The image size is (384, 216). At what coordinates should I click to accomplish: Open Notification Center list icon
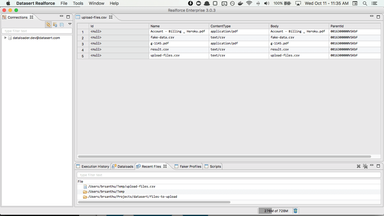point(375,3)
